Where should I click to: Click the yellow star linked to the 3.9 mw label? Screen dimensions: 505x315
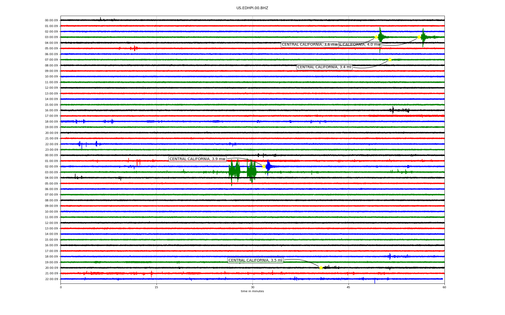[264, 166]
